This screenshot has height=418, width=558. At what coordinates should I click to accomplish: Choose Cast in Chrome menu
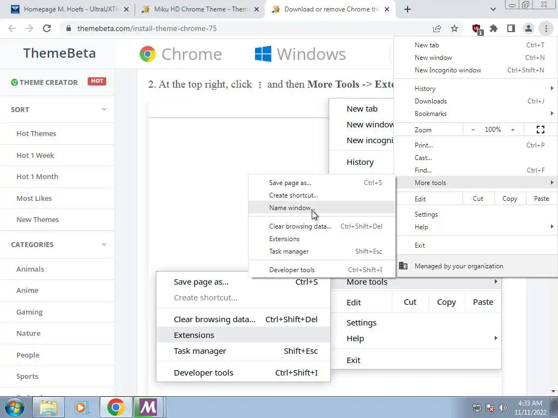coord(476,157)
